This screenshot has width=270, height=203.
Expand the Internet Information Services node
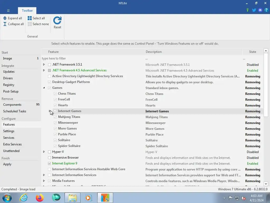tap(44, 175)
